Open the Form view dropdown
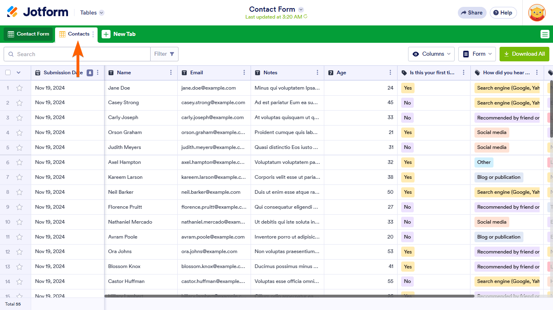 pos(479,54)
